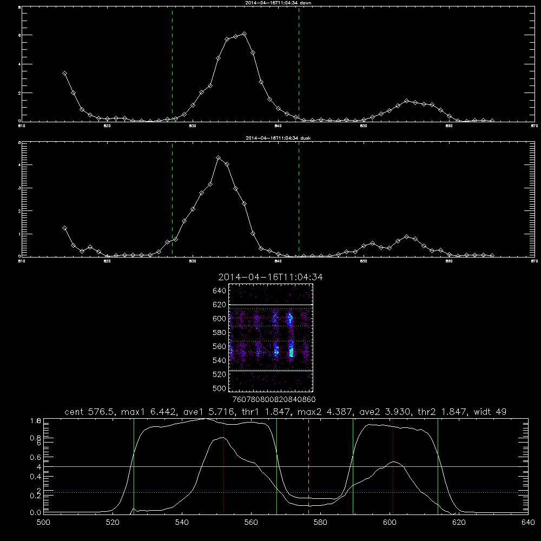
Task: Click the red dotted line near 552 in bottom plot
Action: 224,466
